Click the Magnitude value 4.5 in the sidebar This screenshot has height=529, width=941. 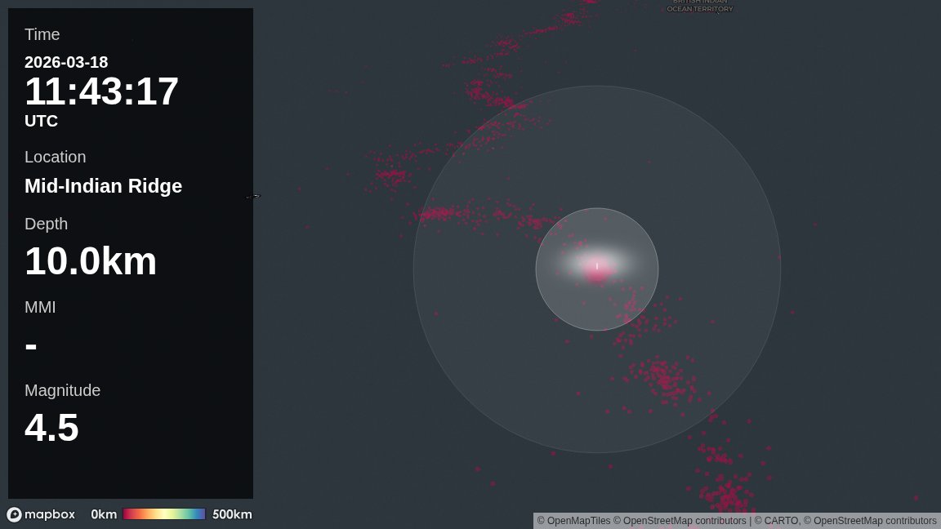tap(51, 427)
